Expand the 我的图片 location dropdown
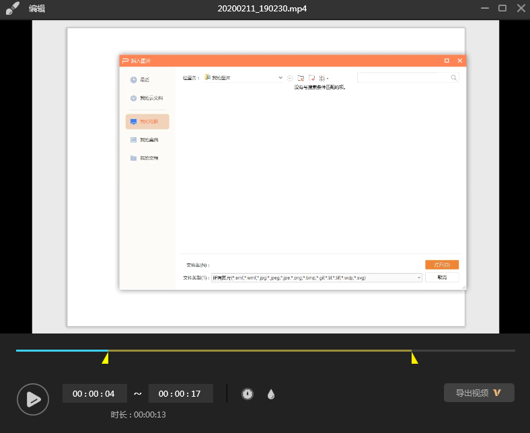 point(280,78)
